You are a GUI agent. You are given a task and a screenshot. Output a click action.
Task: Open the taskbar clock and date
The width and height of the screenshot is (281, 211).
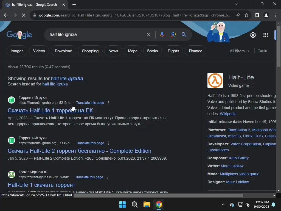[262, 204]
